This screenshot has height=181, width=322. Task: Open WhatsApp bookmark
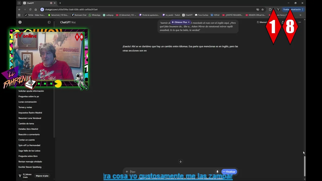[x=94, y=15]
